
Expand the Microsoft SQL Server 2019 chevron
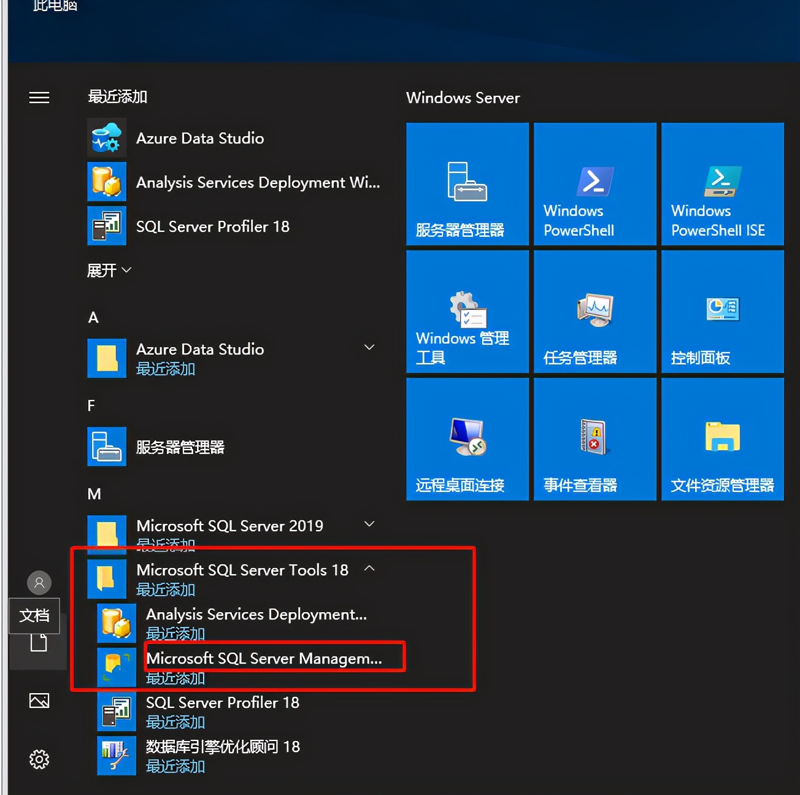pyautogui.click(x=369, y=524)
